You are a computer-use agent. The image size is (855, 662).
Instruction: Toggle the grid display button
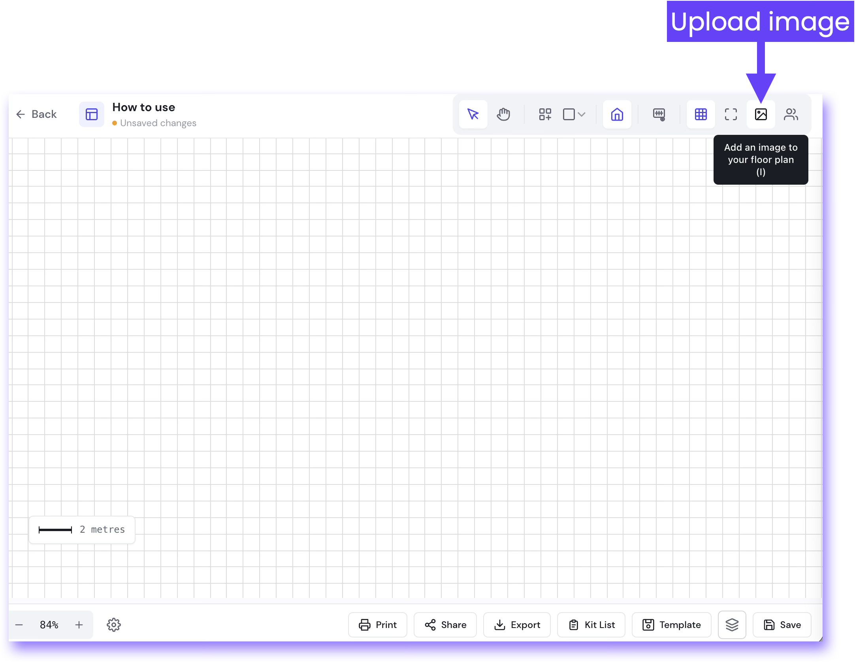pos(701,114)
